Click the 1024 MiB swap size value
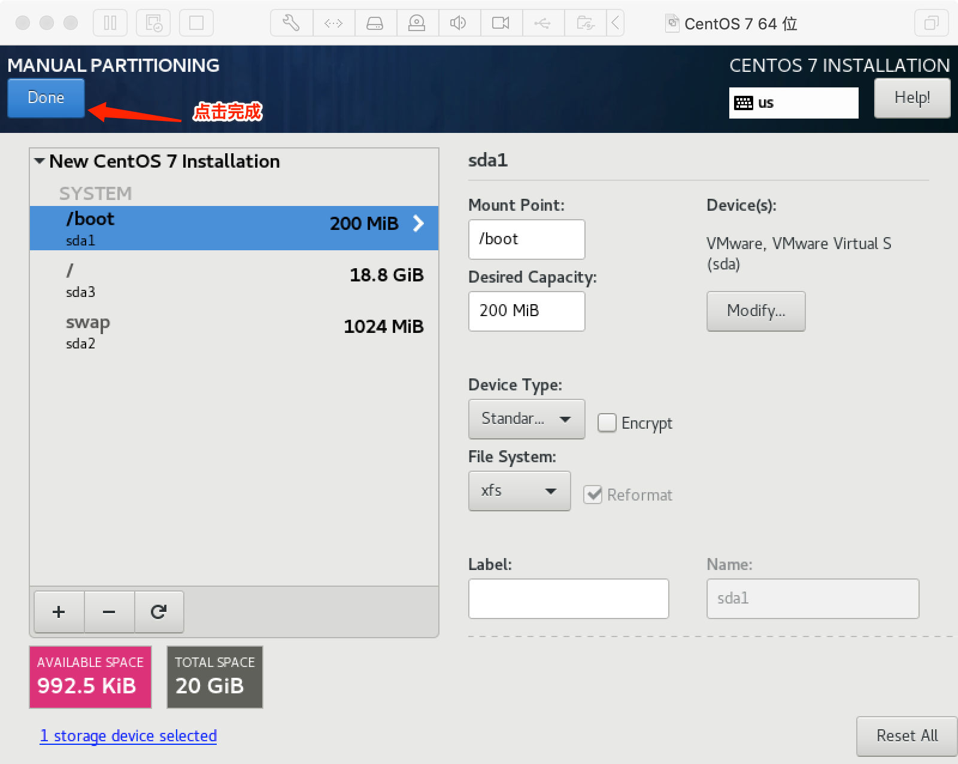This screenshot has height=764, width=958. 384,326
